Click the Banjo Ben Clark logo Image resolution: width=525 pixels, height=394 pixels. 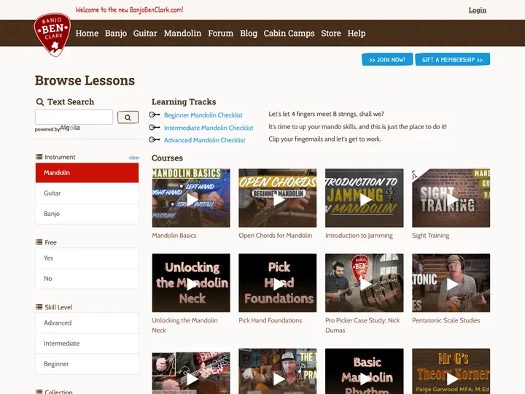tap(52, 34)
